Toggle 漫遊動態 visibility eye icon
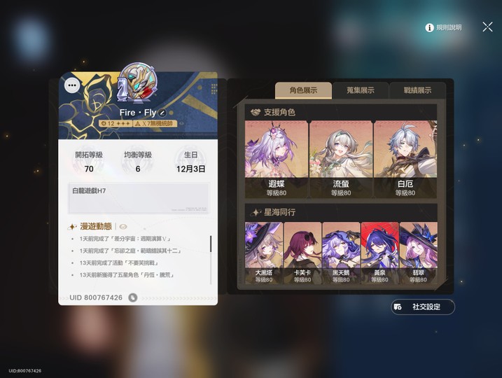 [x=123, y=227]
